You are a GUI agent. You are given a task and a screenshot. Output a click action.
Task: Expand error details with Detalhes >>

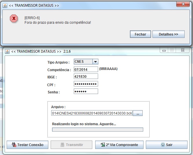point(168,34)
